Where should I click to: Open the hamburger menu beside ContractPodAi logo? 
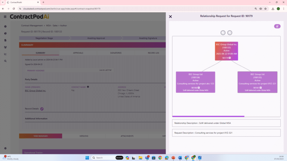point(5,17)
